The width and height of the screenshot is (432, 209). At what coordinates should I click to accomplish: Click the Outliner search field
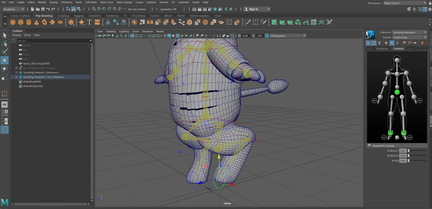(53, 41)
